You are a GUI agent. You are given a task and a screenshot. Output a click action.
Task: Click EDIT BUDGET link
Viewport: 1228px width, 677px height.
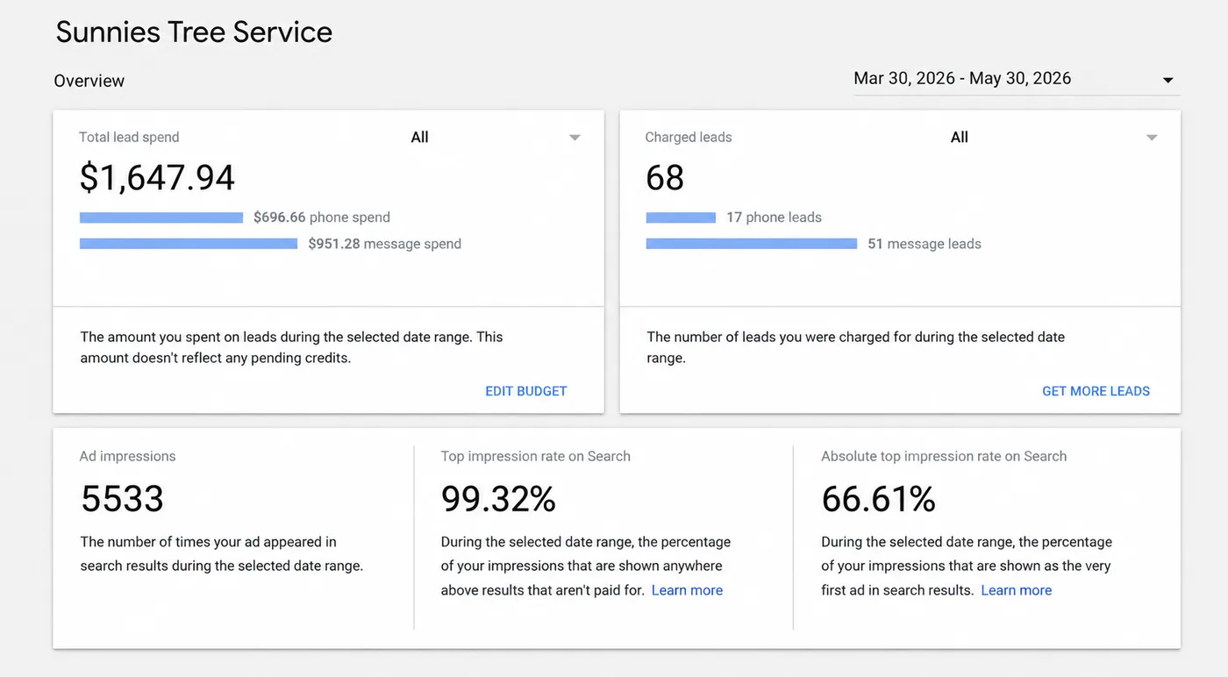(x=526, y=391)
